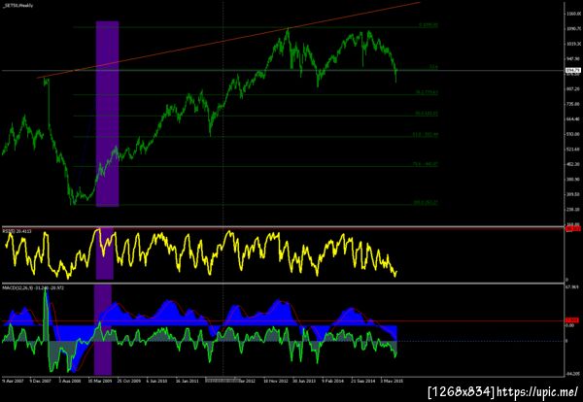Click the 1160.00 price axis label

pos(574,14)
